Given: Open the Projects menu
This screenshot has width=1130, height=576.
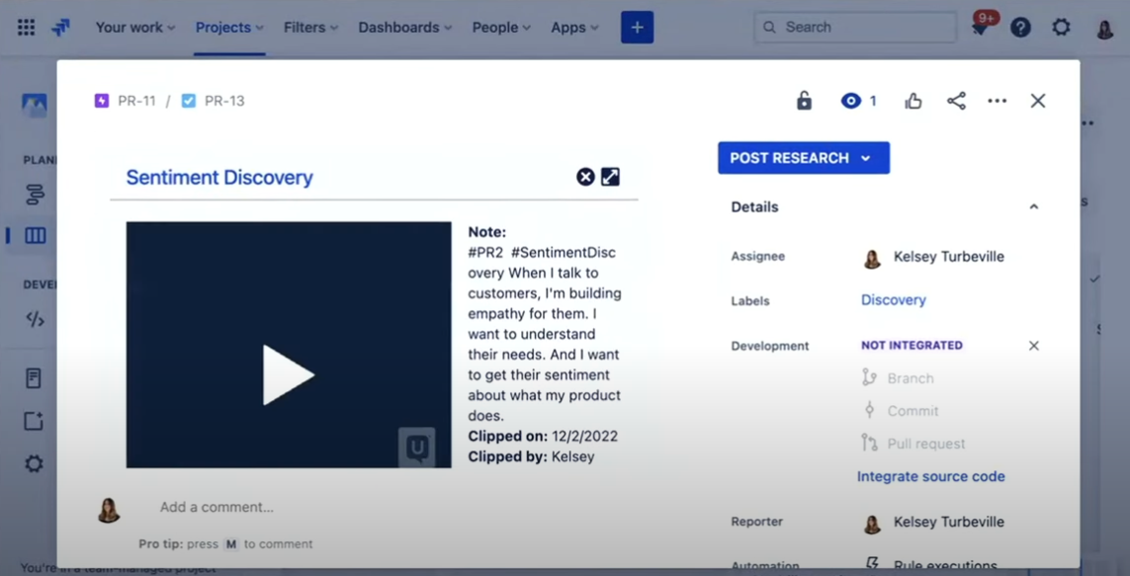Looking at the screenshot, I should point(229,28).
